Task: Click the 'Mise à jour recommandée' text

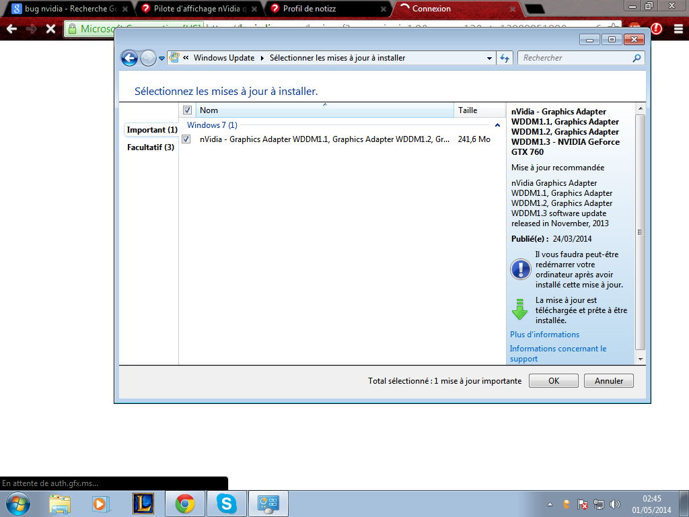Action: pos(558,168)
